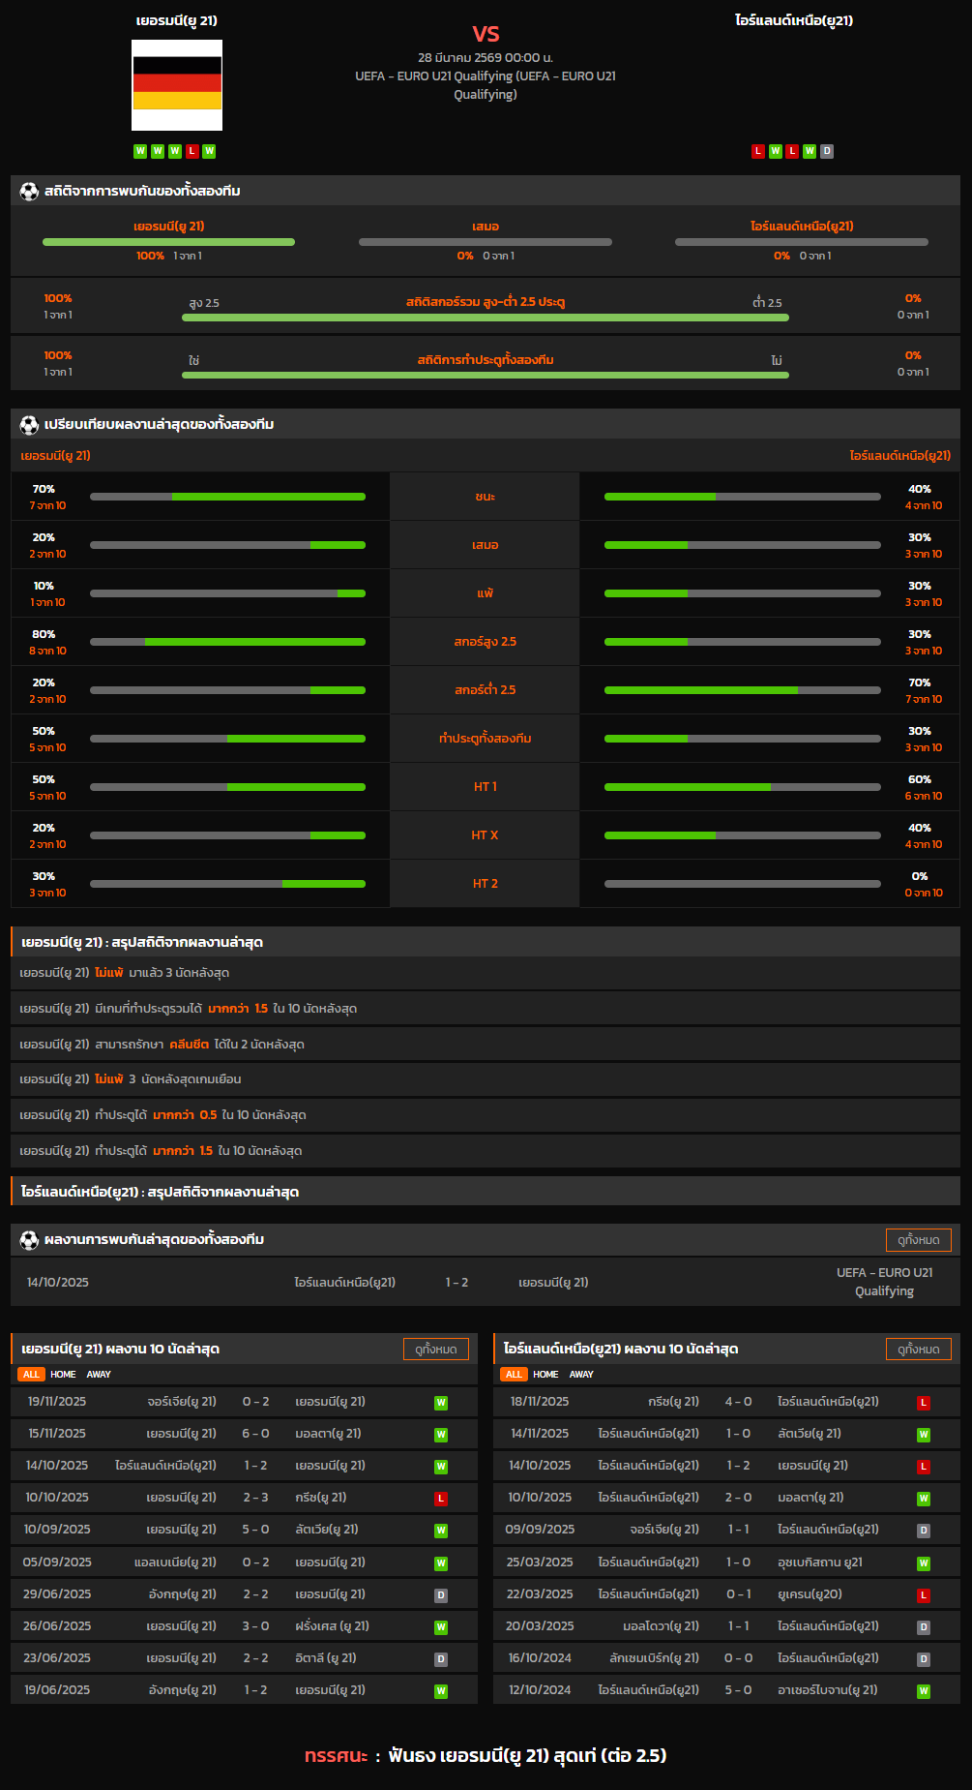Click the L result badge for 10/10/2025 Greece match
Screen dimensions: 972x1790
(441, 1499)
